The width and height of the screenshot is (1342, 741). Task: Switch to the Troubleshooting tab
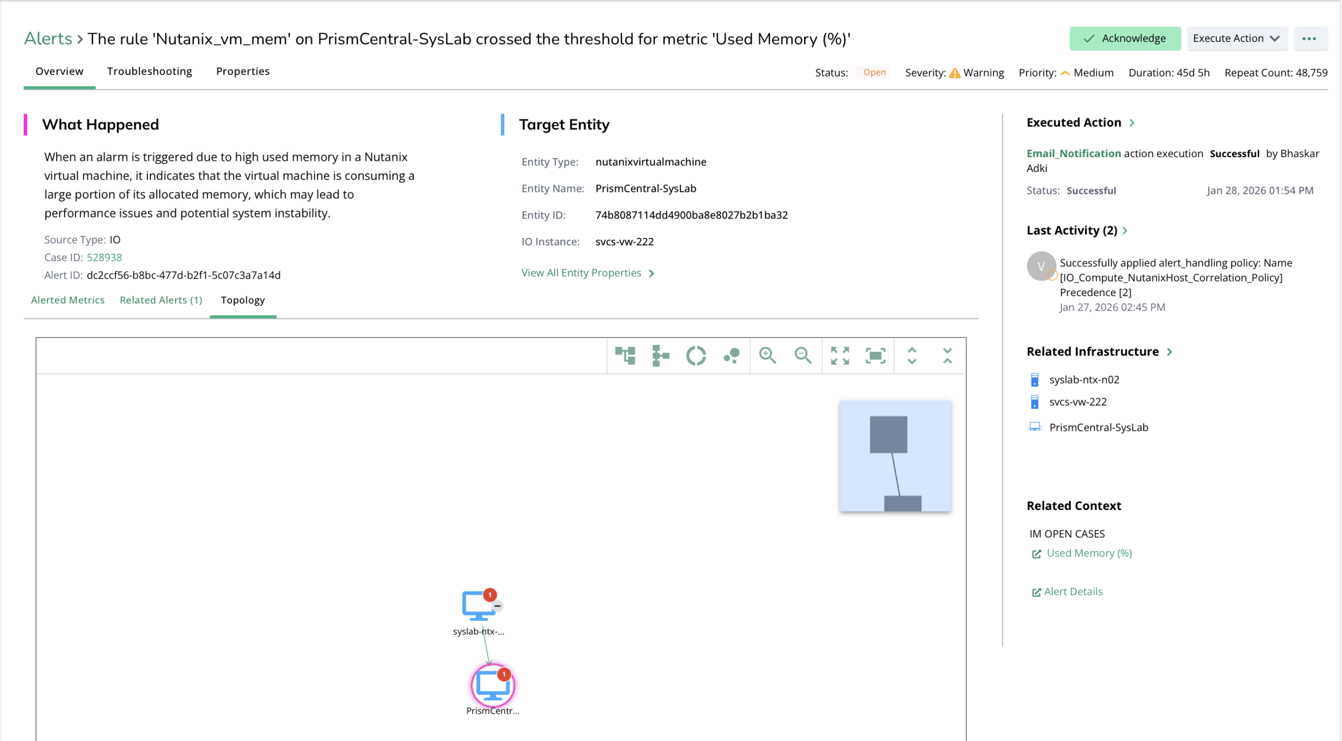(x=149, y=71)
